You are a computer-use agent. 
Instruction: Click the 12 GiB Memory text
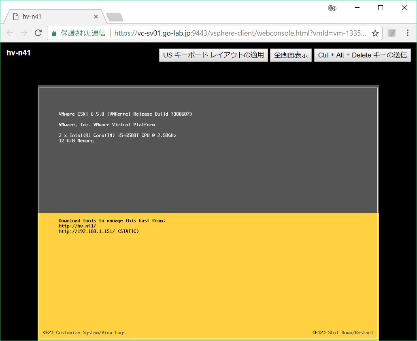coord(76,141)
